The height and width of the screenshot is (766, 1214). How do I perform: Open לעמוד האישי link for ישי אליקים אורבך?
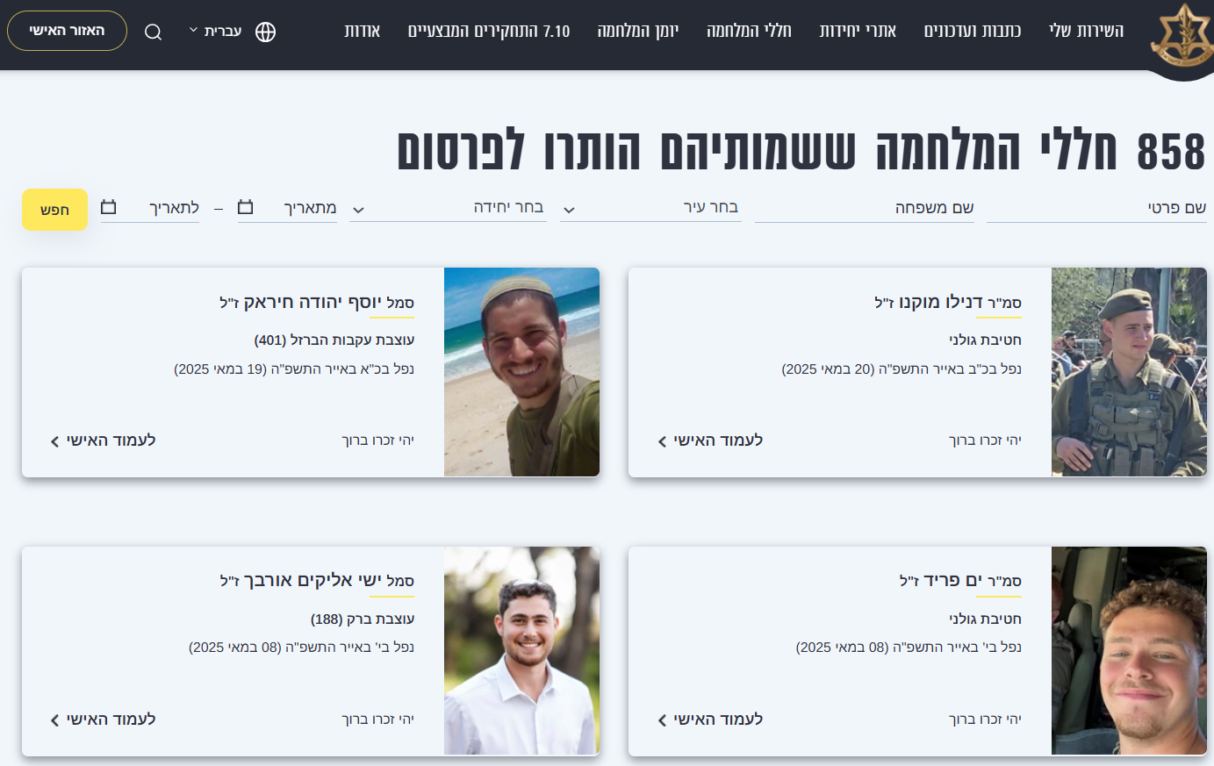tap(104, 719)
